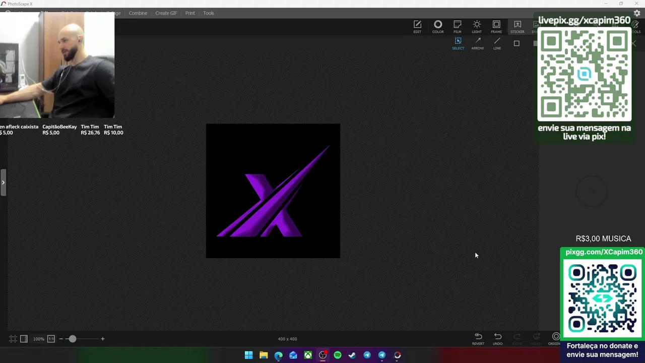This screenshot has width=645, height=363.
Task: Open Spotify from the taskbar
Action: click(x=338, y=355)
